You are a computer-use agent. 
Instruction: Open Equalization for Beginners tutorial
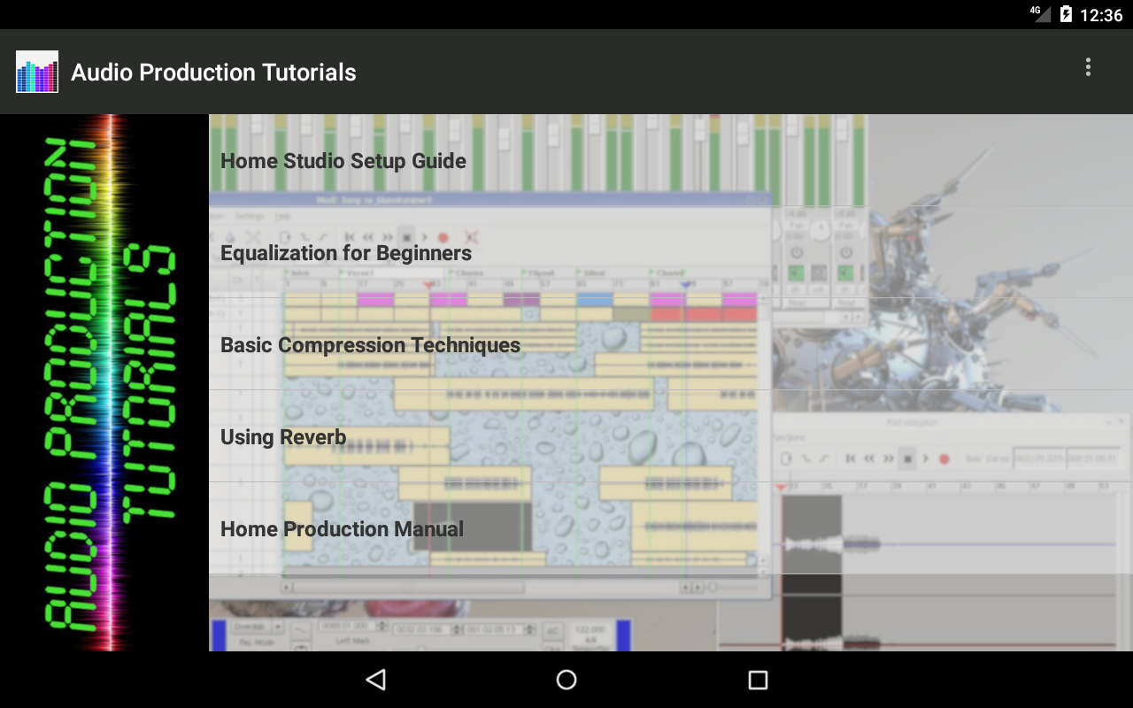coord(671,252)
